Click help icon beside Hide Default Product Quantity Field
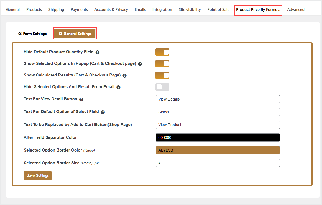 (98, 52)
